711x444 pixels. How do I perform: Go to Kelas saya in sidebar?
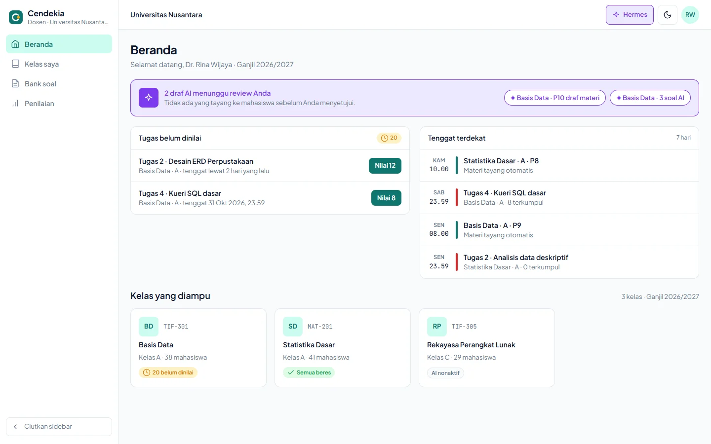59,64
